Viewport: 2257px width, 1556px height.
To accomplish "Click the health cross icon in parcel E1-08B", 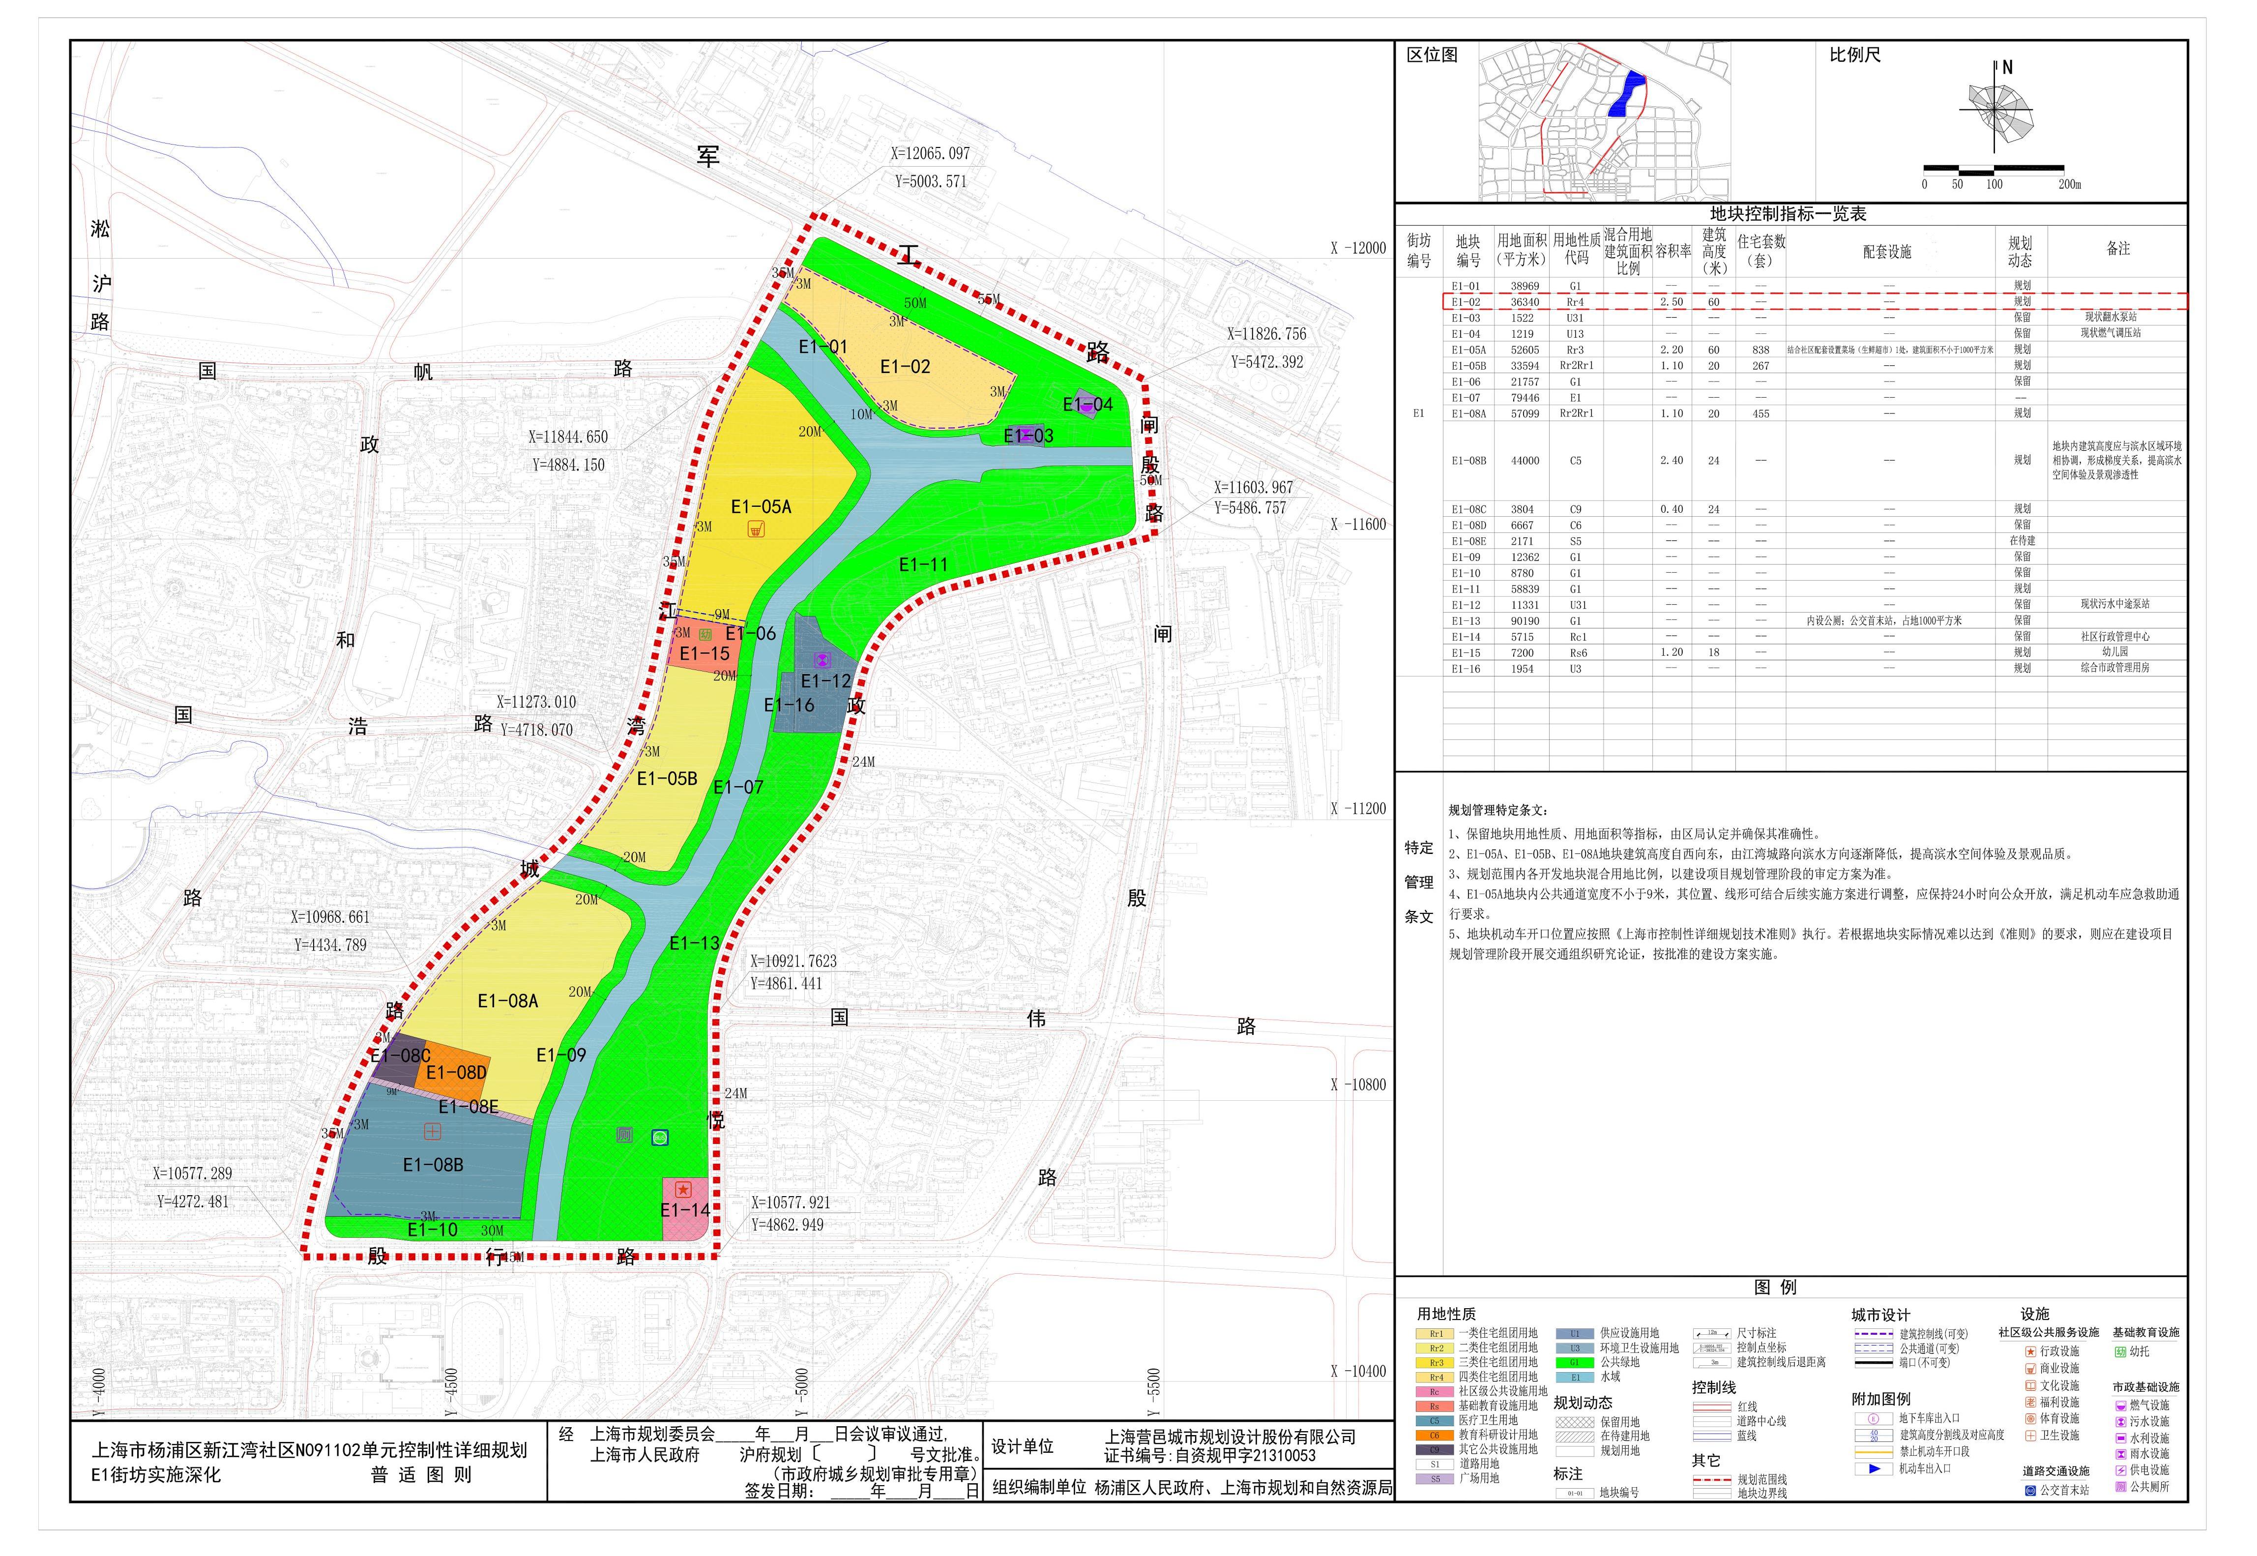I will coord(432,1131).
